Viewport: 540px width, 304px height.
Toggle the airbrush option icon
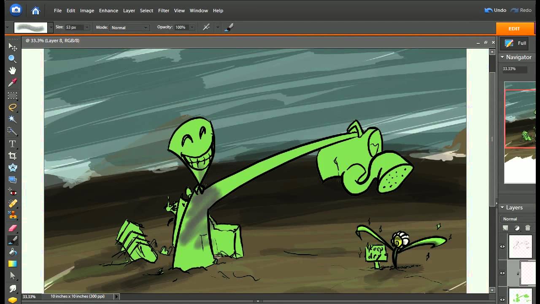click(206, 27)
